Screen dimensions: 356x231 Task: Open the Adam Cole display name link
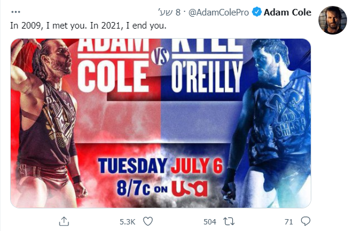[x=288, y=13]
